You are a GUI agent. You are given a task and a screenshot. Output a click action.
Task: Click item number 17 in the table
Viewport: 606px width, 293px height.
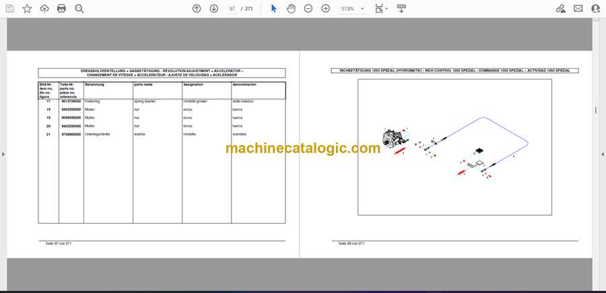(48, 101)
